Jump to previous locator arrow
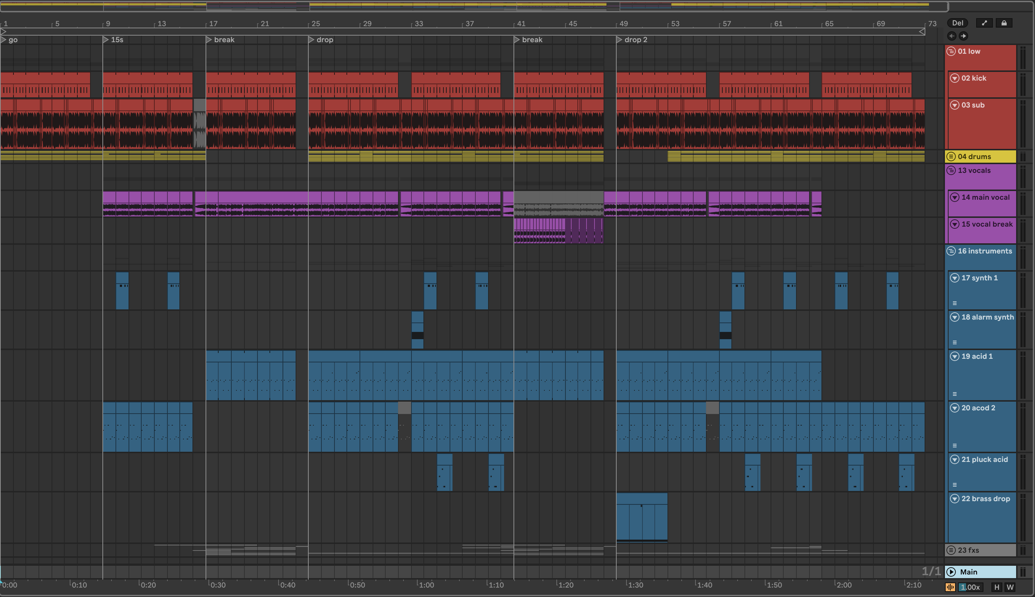This screenshot has height=597, width=1035. [x=952, y=36]
